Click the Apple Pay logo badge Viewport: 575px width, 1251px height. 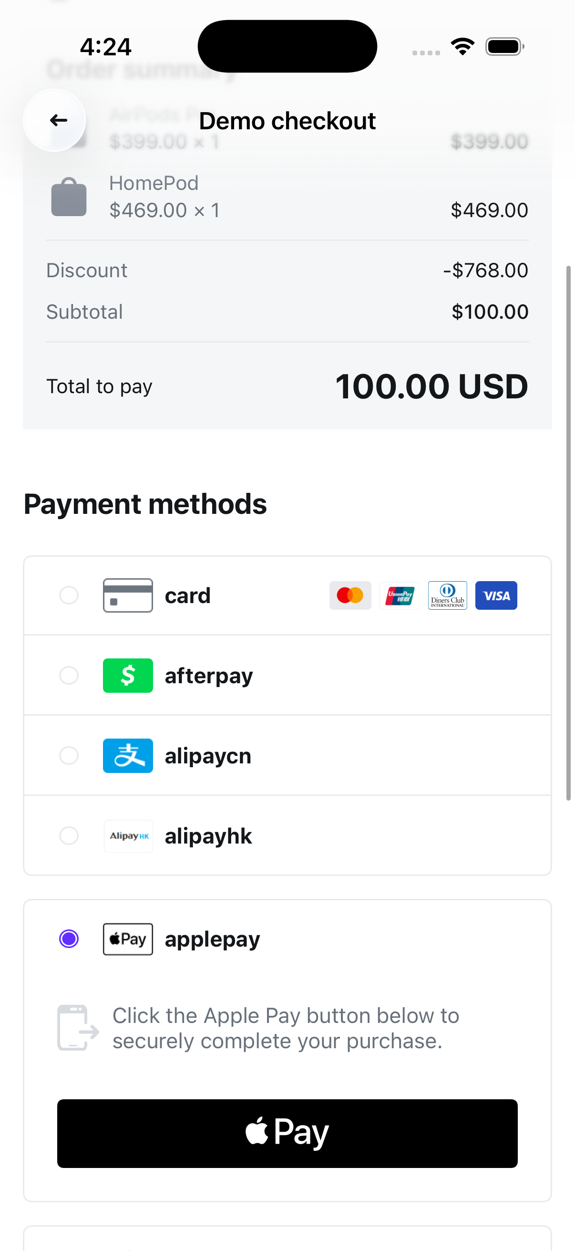(128, 939)
